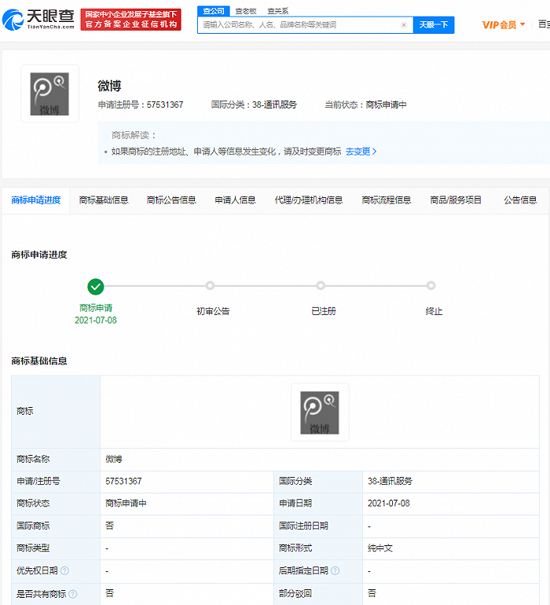Image resolution: width=550 pixels, height=605 pixels.
Task: Click the help icon beside 优先权日期
Action: pyautogui.click(x=65, y=570)
